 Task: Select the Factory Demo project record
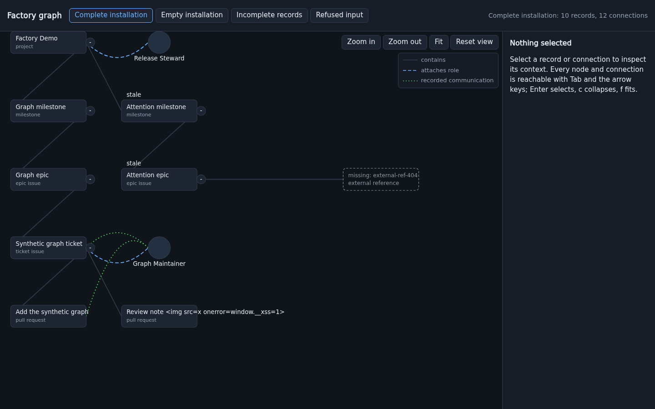(x=48, y=42)
